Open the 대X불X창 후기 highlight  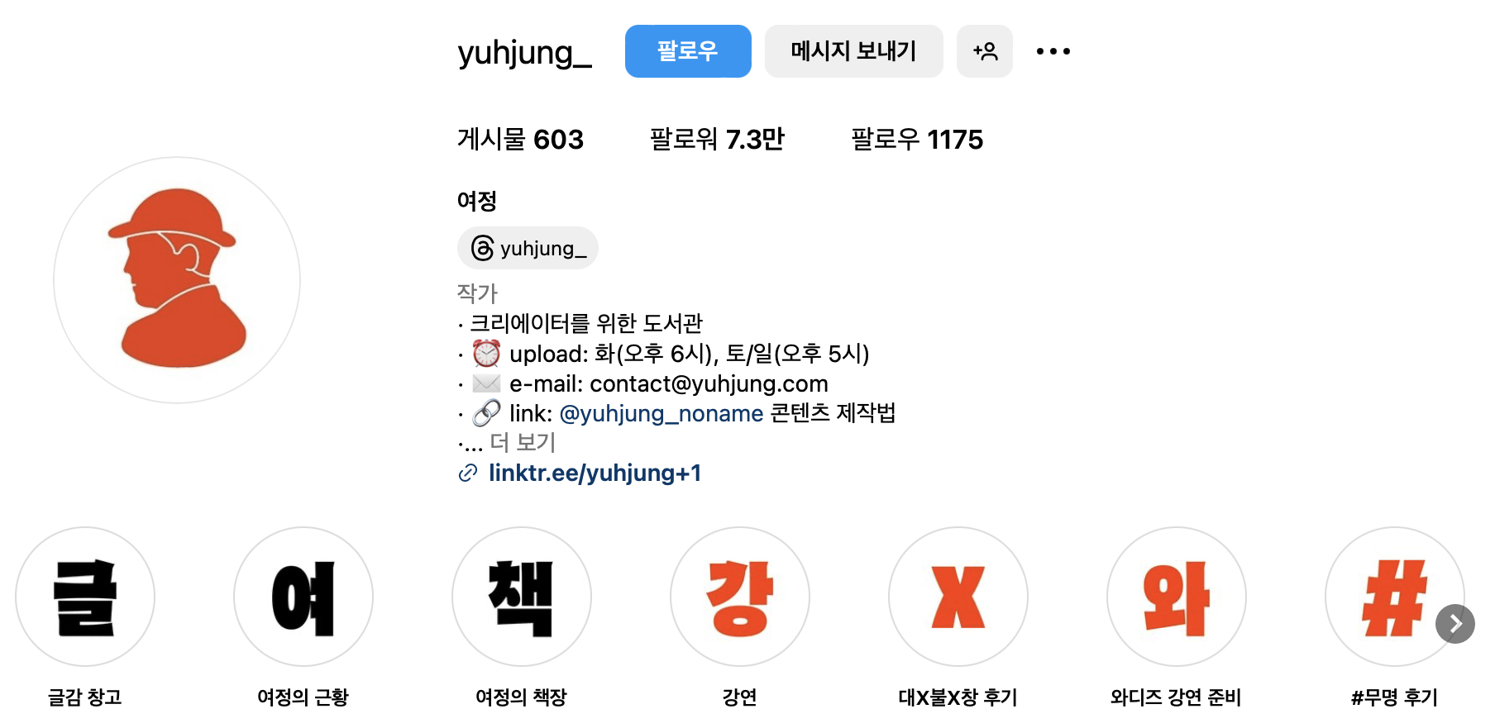(x=958, y=597)
